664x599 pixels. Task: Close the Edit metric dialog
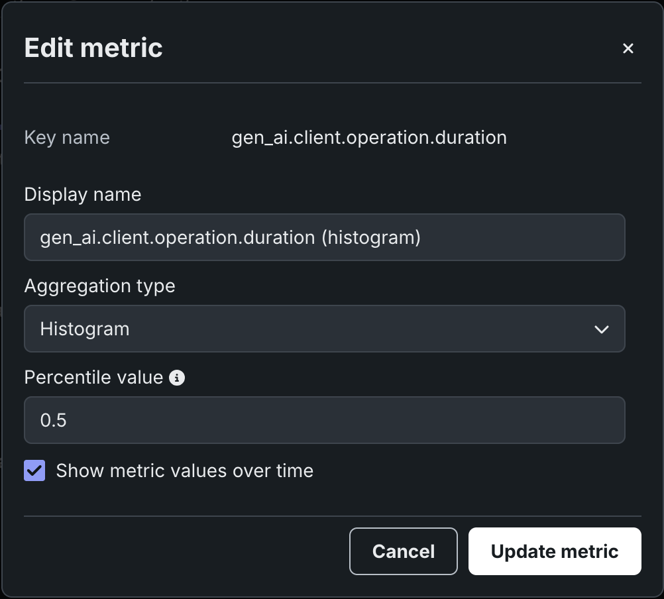pyautogui.click(x=628, y=48)
